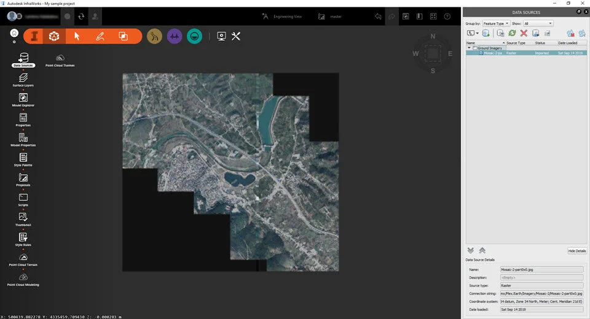Open the Surface Layers panel

(x=23, y=78)
